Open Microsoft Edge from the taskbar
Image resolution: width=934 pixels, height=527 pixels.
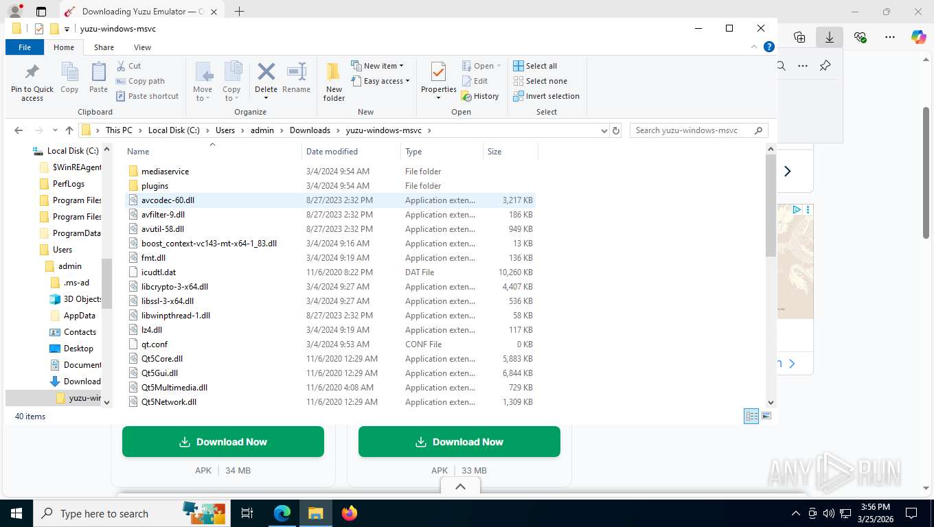tap(282, 513)
